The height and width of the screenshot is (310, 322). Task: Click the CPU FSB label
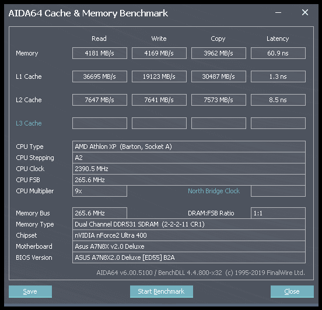[x=28, y=180]
